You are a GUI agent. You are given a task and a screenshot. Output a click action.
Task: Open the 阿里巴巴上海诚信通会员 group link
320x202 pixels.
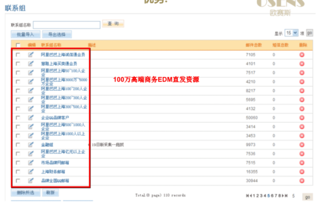(63, 54)
